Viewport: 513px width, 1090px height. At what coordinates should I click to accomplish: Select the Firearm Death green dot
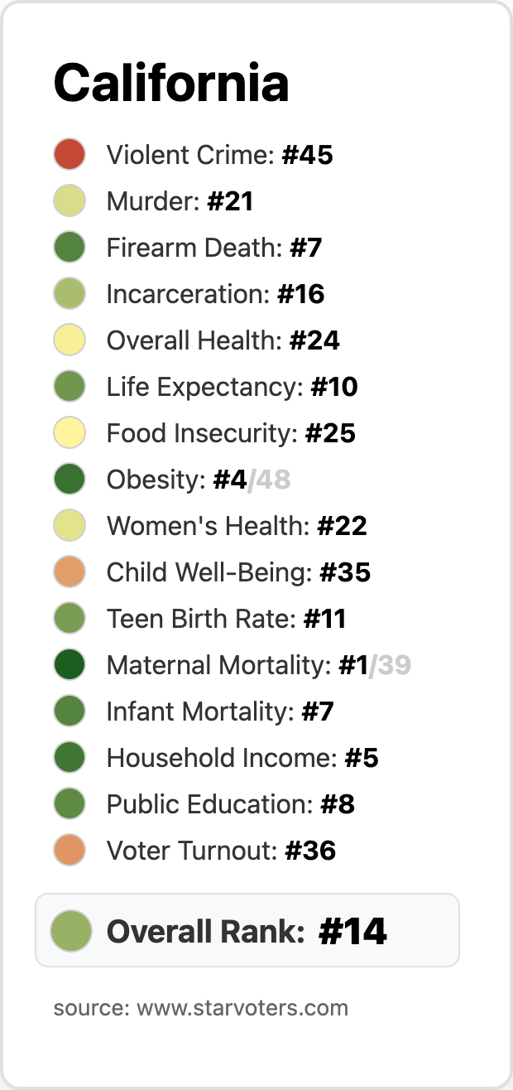click(x=70, y=248)
